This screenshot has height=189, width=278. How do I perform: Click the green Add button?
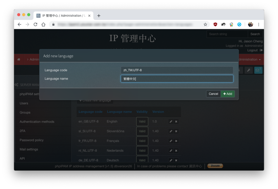pyautogui.click(x=228, y=94)
